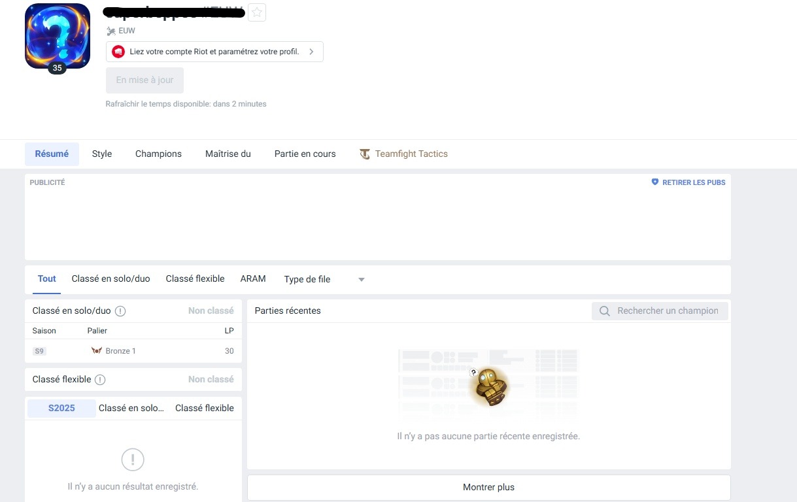This screenshot has width=797, height=502.
Task: View the Partie en cours tab
Action: (x=305, y=154)
